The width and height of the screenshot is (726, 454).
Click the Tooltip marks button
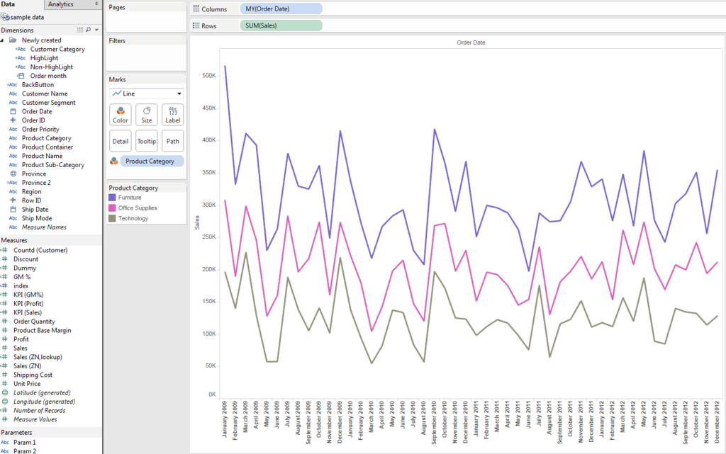147,141
